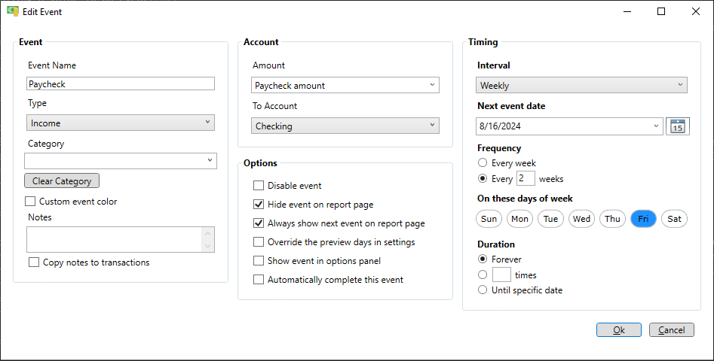Viewport: 714px width, 361px height.
Task: Select Mon day of week
Action: pos(519,219)
